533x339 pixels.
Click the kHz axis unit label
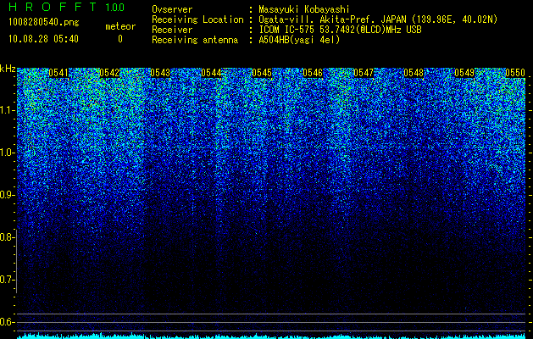pyautogui.click(x=8, y=69)
